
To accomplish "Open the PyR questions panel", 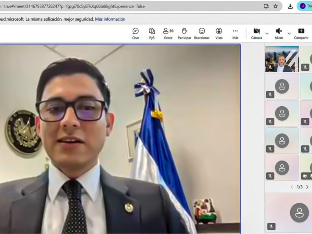I will coord(152,34).
